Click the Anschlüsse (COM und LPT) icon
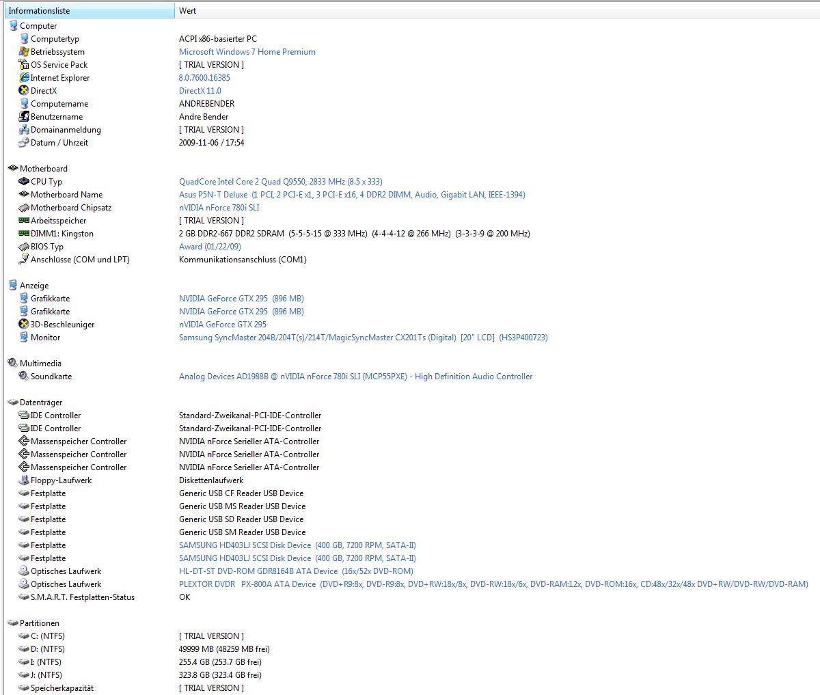The height and width of the screenshot is (695, 820). (24, 260)
